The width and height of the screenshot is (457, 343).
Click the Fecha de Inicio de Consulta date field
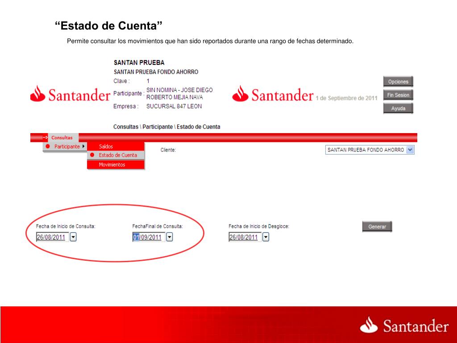[x=53, y=237]
